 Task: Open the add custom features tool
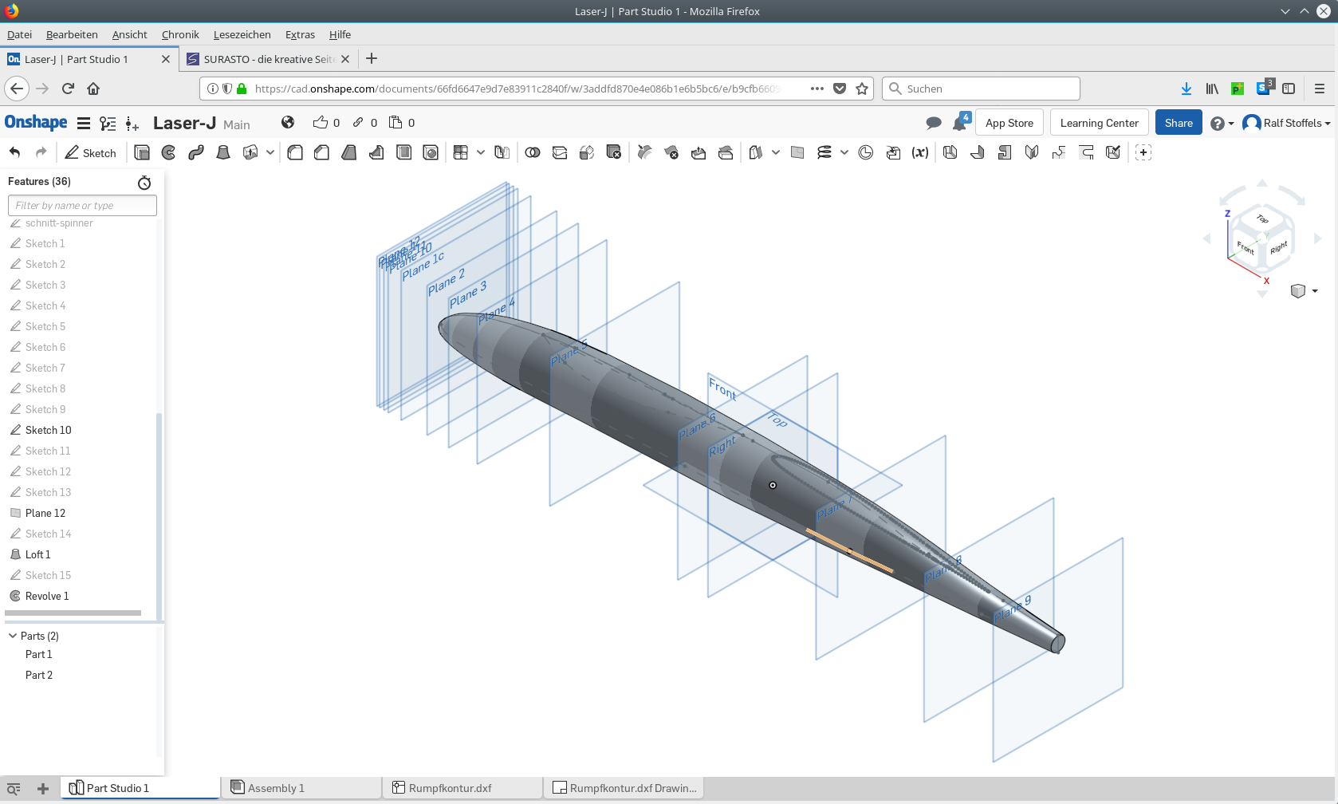tap(1143, 152)
